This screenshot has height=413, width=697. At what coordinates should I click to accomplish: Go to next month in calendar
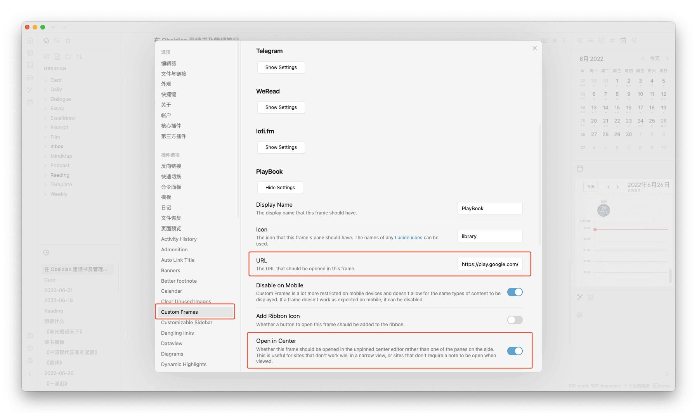tap(668, 59)
